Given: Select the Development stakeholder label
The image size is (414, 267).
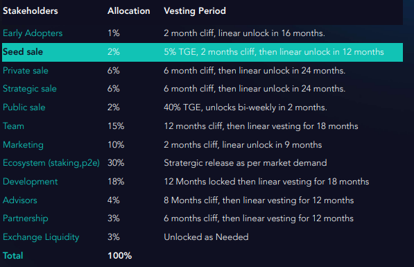Looking at the screenshot, I should pyautogui.click(x=30, y=182).
